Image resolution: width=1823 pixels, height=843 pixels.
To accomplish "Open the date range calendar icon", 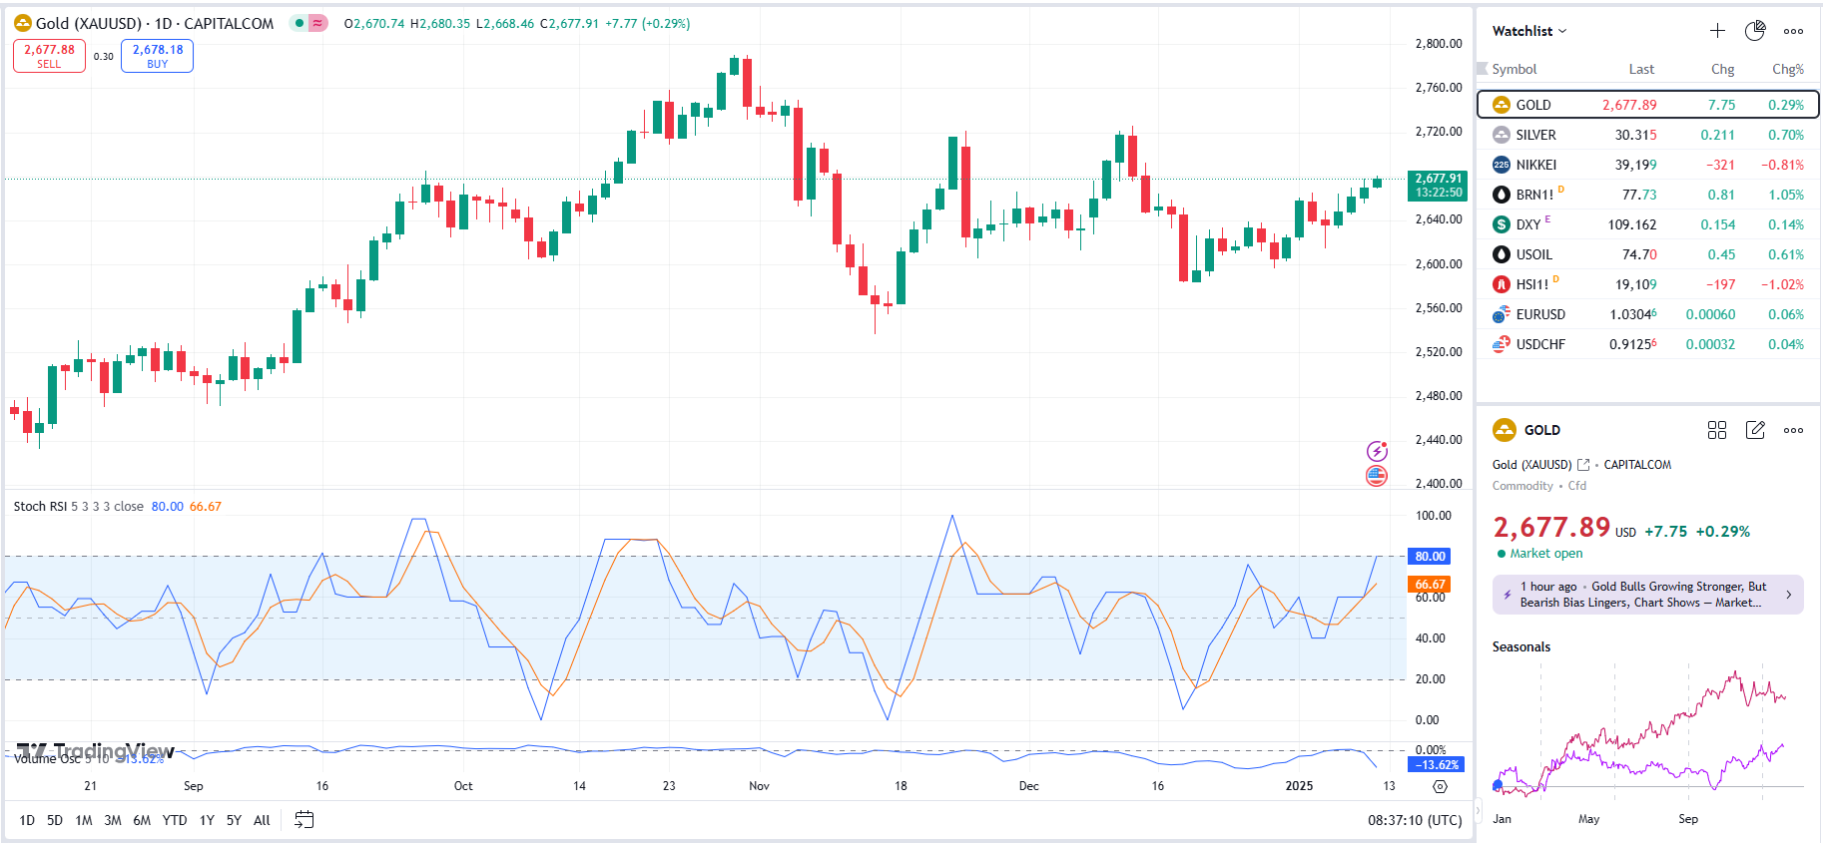I will [x=304, y=820].
